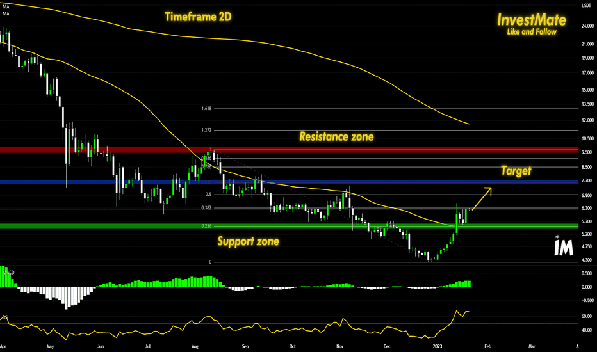Image resolution: width=597 pixels, height=352 pixels.
Task: Click the 19.000 price level
Action: [587, 58]
